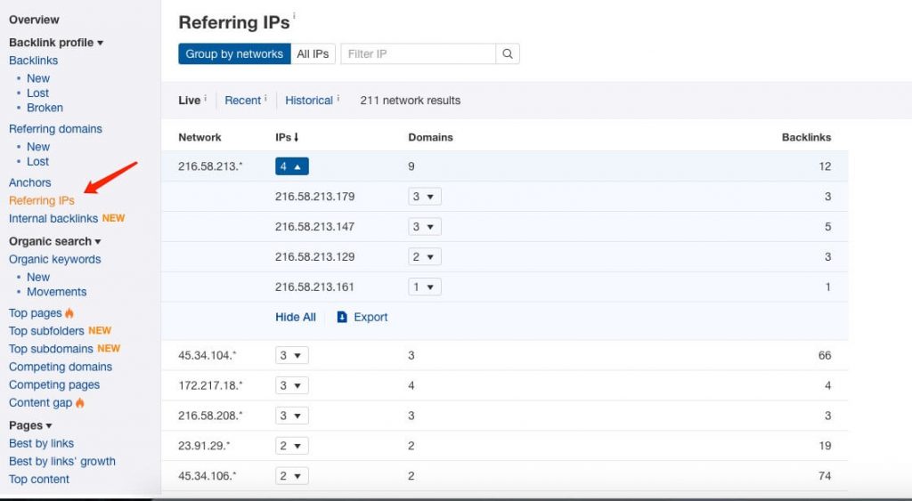The width and height of the screenshot is (912, 501).
Task: Open Top content link
Action: coord(39,480)
